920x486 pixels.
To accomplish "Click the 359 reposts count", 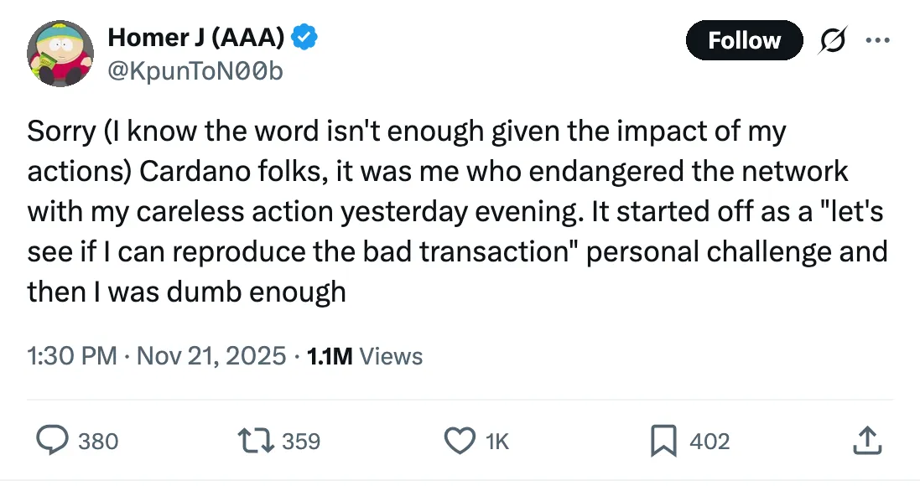I will [301, 441].
